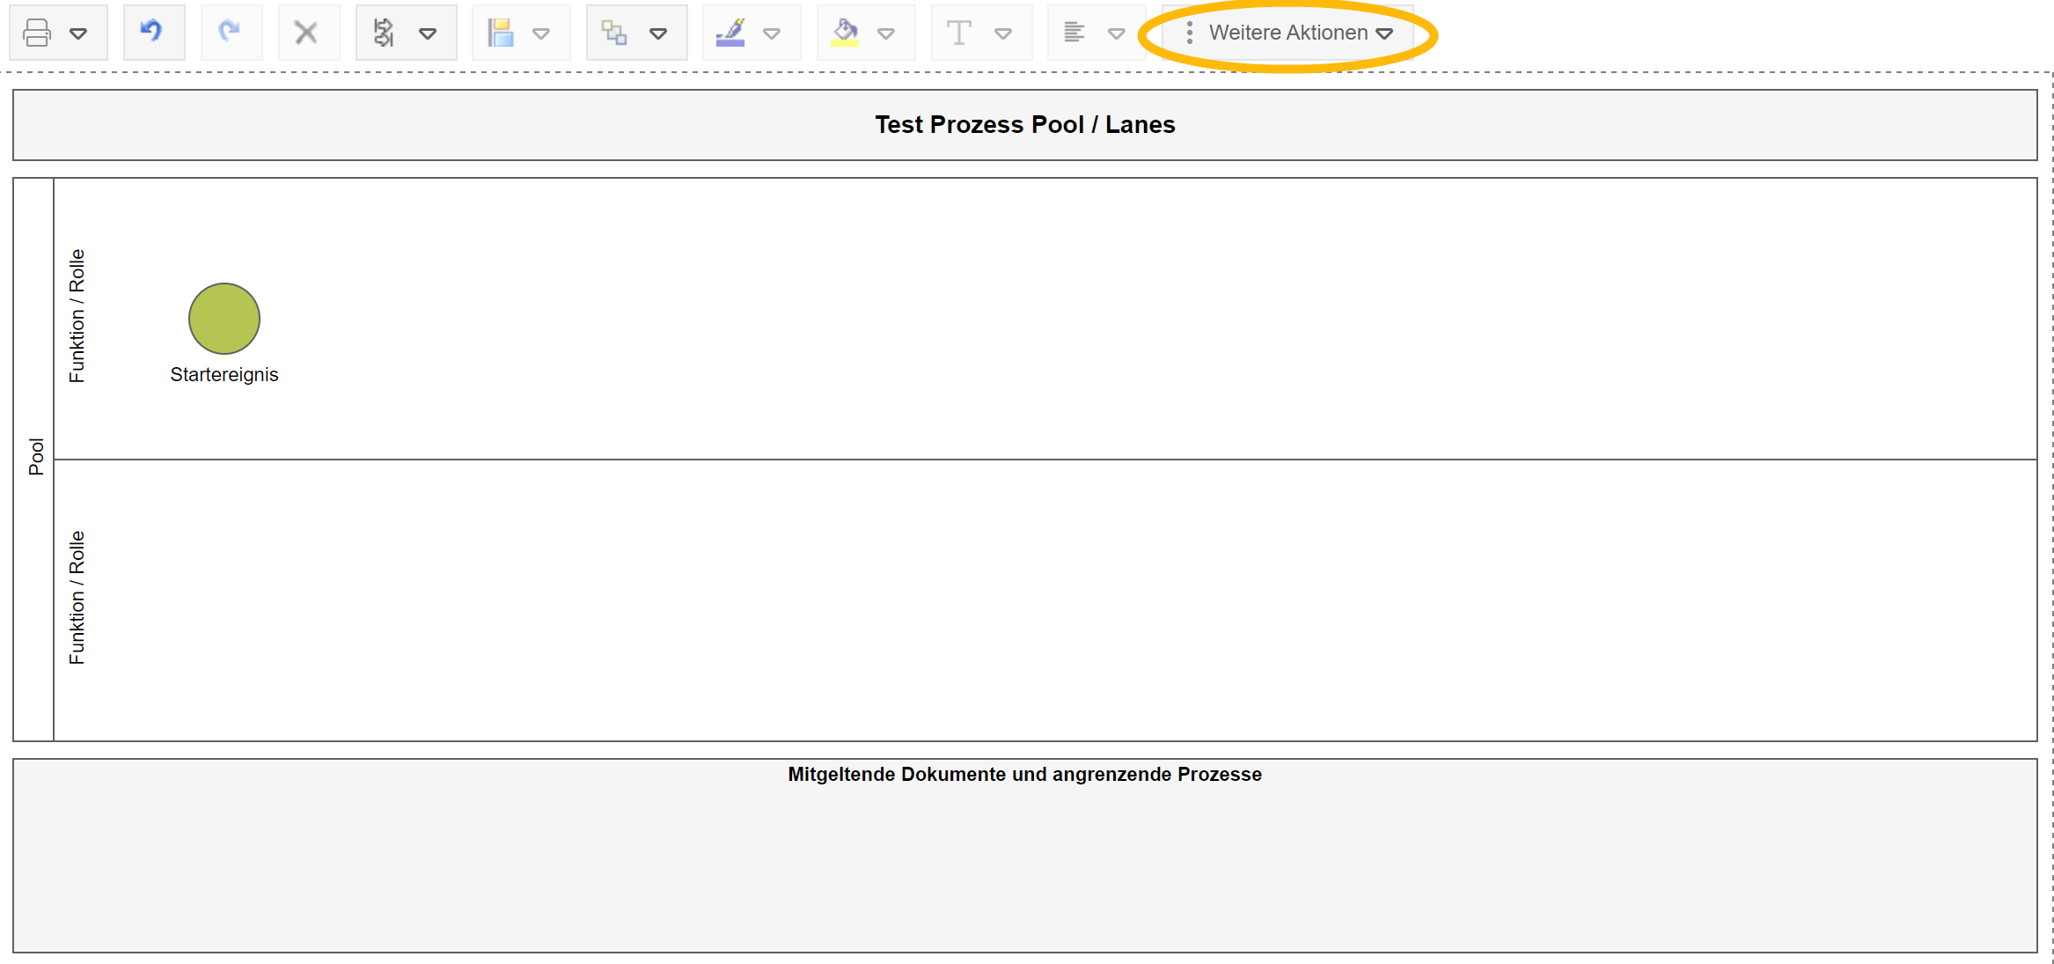Viewport: 2054px width, 964px height.
Task: Expand the fill color dropdown arrow
Action: pos(886,34)
